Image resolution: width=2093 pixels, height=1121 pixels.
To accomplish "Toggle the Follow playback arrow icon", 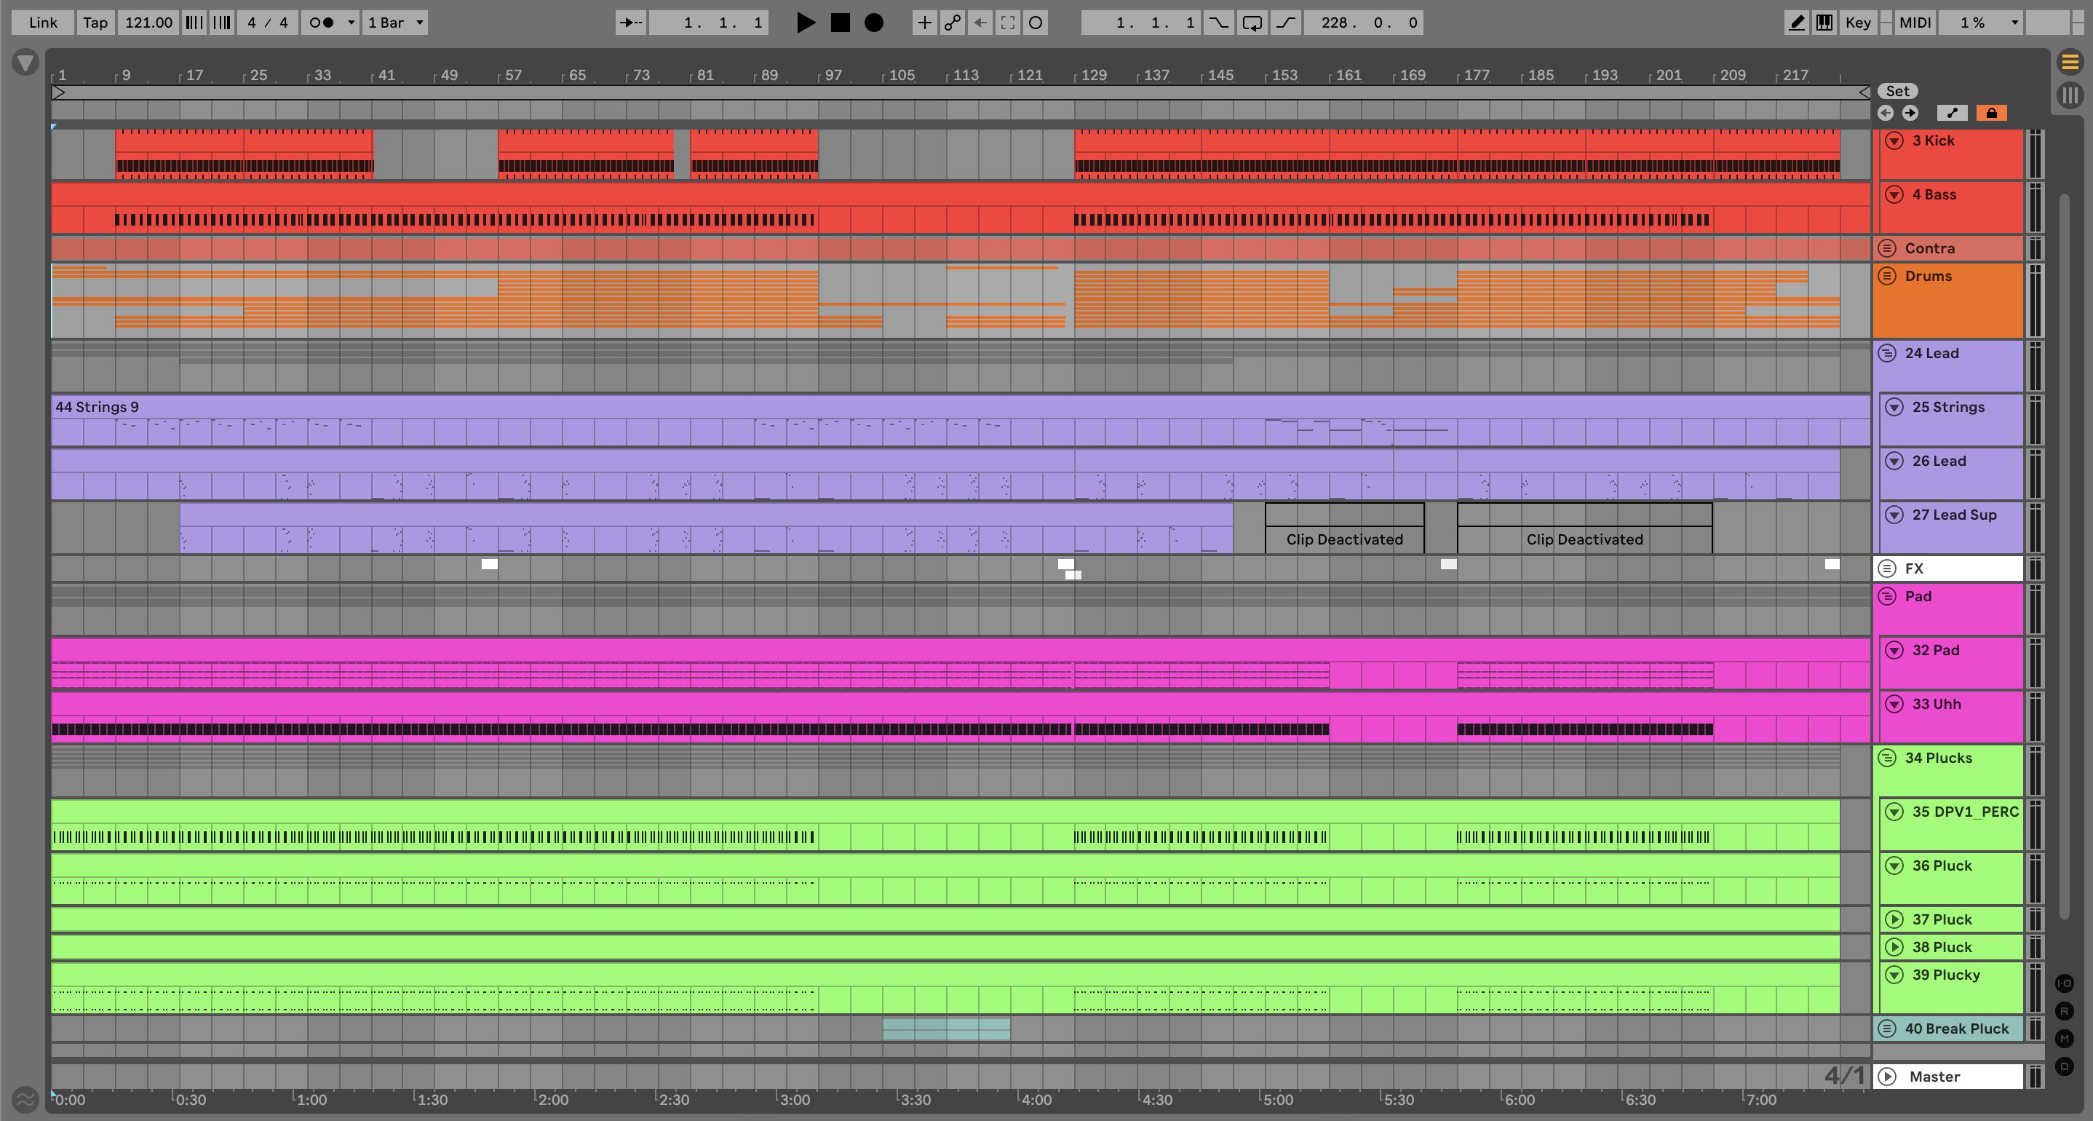I will pyautogui.click(x=630, y=23).
